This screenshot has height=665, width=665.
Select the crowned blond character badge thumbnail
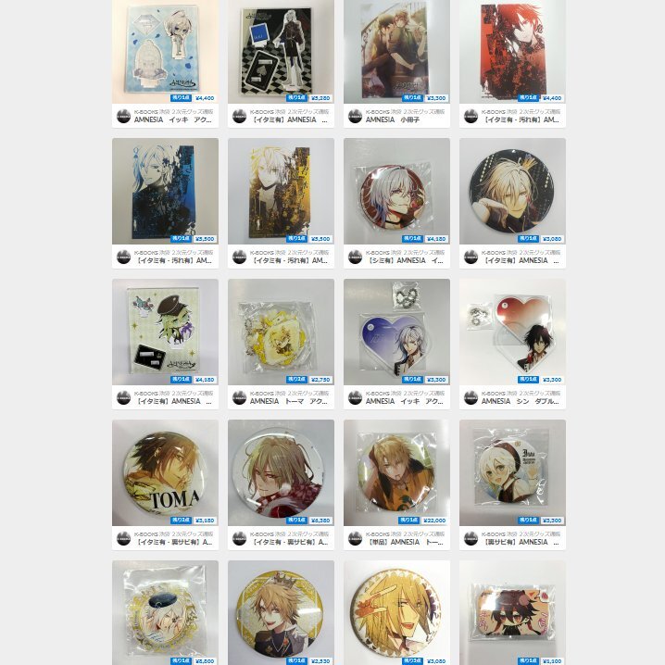(281, 613)
